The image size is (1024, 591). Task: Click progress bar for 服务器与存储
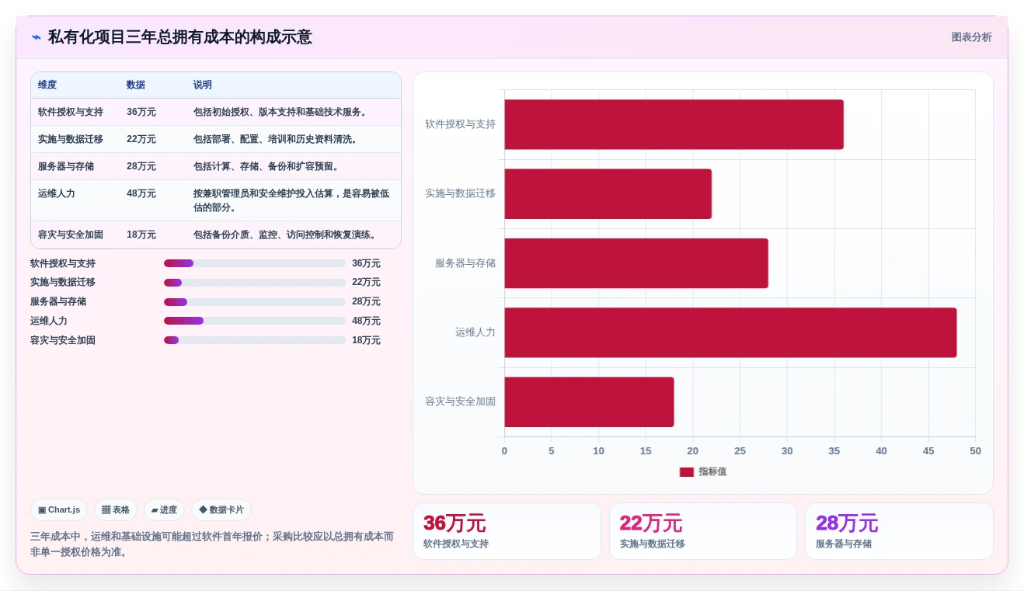[255, 302]
